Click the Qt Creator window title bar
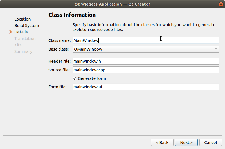This screenshot has height=149, width=225. (112, 4)
